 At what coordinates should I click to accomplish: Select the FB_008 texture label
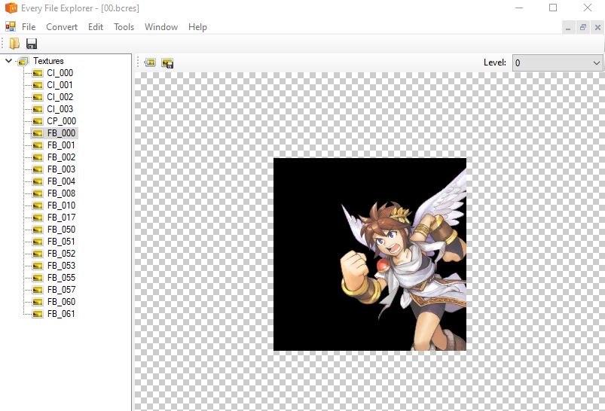[61, 193]
